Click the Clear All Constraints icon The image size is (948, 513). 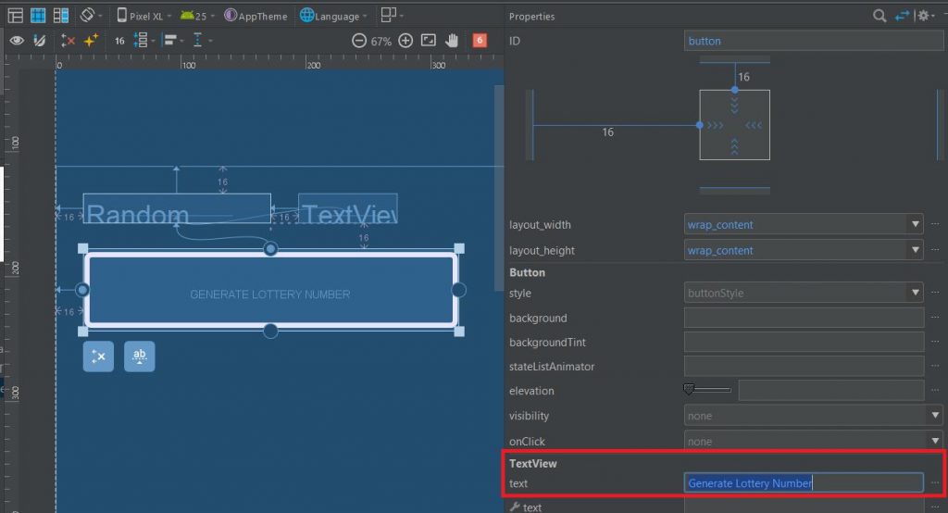(68, 41)
